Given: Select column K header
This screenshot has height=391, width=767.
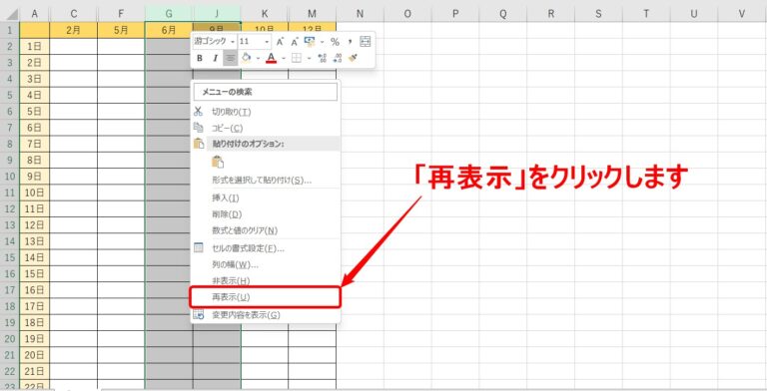Looking at the screenshot, I should 264,14.
